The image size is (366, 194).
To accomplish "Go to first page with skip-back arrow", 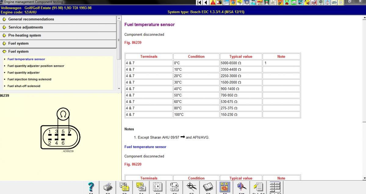I will pos(199,3).
